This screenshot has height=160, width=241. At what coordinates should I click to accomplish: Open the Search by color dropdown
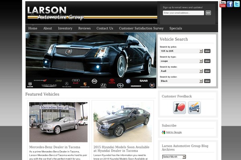(181, 81)
